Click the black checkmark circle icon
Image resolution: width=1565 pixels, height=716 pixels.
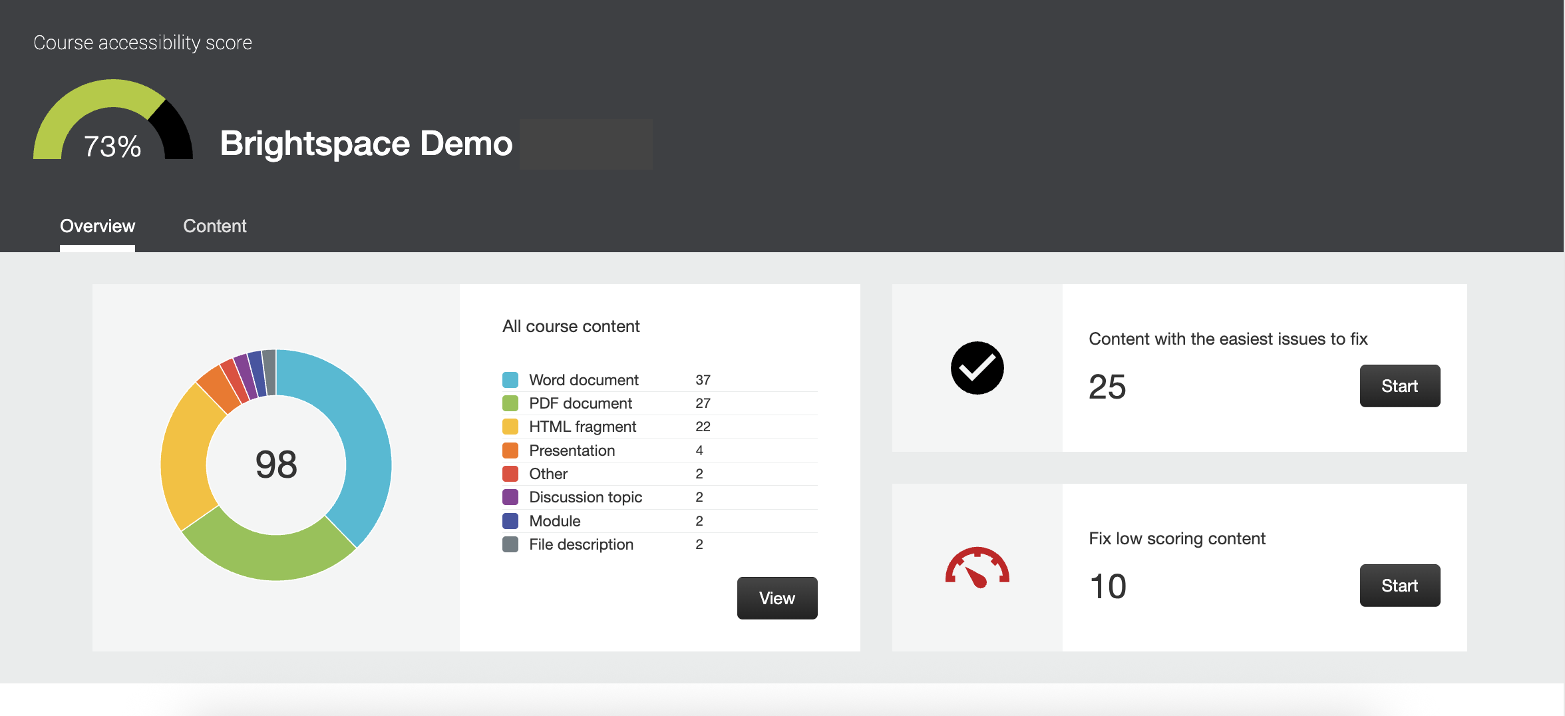(977, 368)
